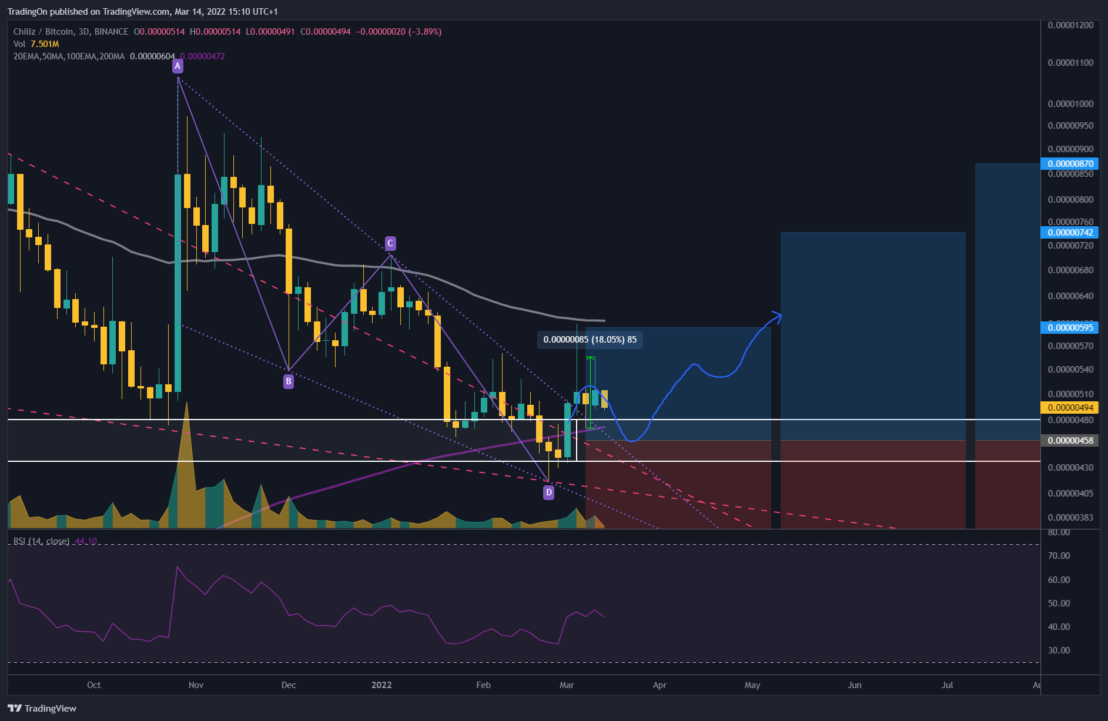The width and height of the screenshot is (1108, 721).
Task: Click the RSI reading 44.10
Action: tap(86, 541)
